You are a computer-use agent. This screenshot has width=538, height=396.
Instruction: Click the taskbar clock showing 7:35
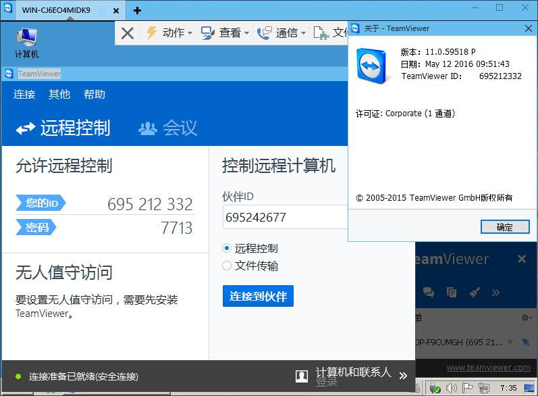pos(508,388)
